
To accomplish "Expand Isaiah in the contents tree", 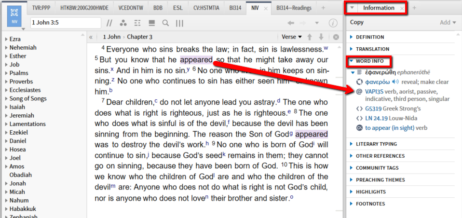I will coord(6,107).
